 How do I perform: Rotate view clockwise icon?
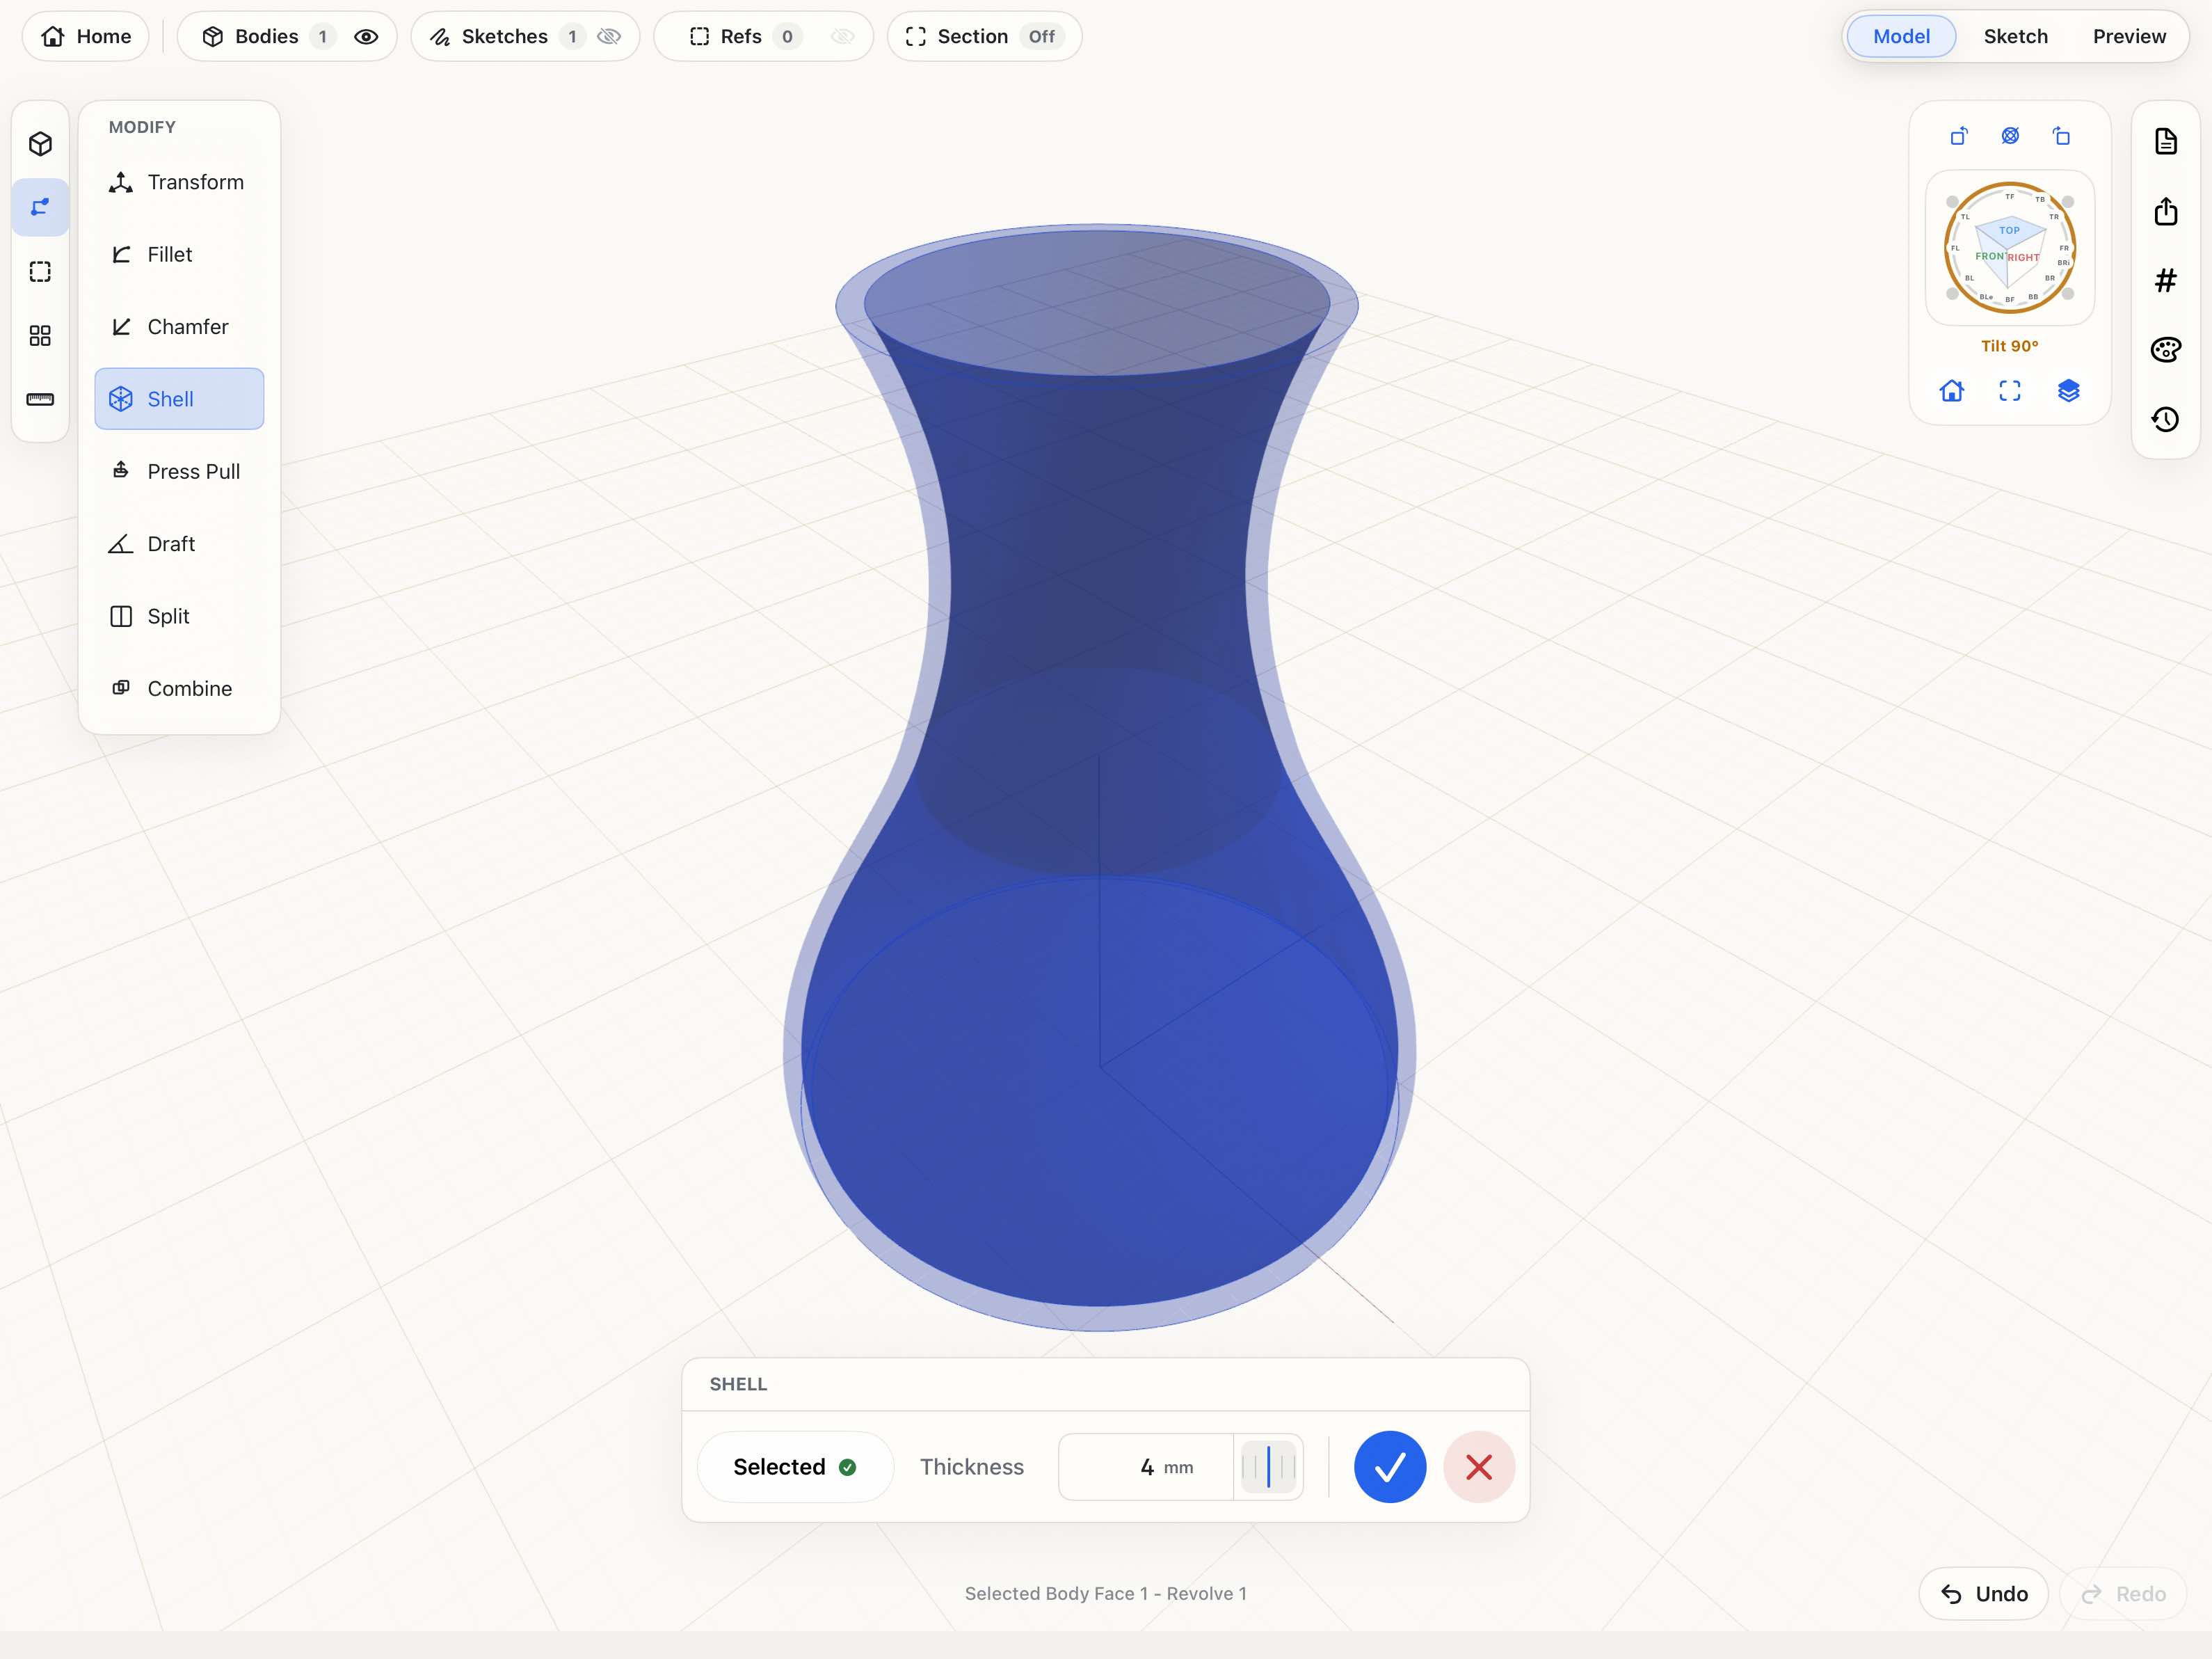point(2061,136)
